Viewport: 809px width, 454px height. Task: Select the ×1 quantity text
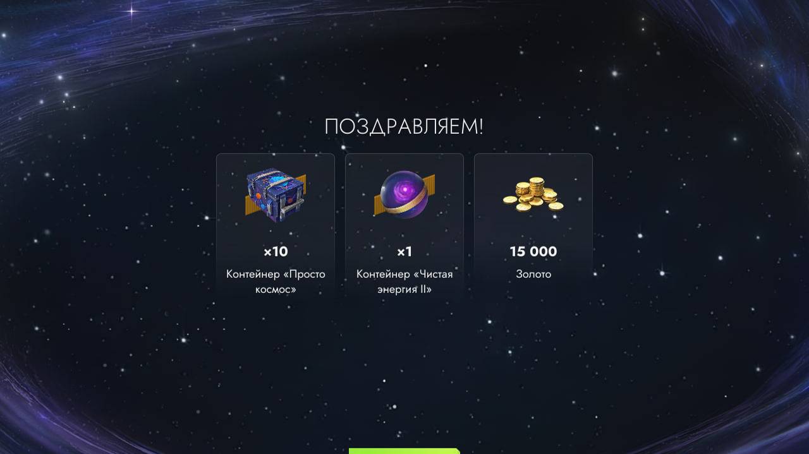(404, 251)
